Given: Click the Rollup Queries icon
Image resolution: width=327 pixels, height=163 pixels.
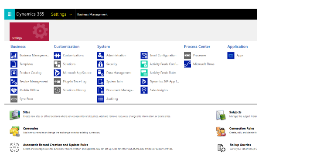Looking at the screenshot, I should 221,148.
